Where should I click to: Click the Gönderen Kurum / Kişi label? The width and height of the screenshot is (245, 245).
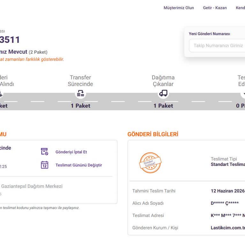click(x=155, y=228)
